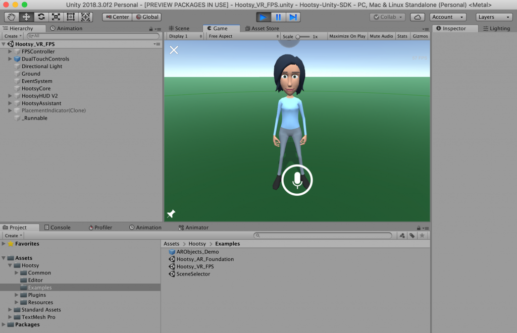Expand the HootsyAssistant object
This screenshot has height=333, width=517.
pos(10,103)
